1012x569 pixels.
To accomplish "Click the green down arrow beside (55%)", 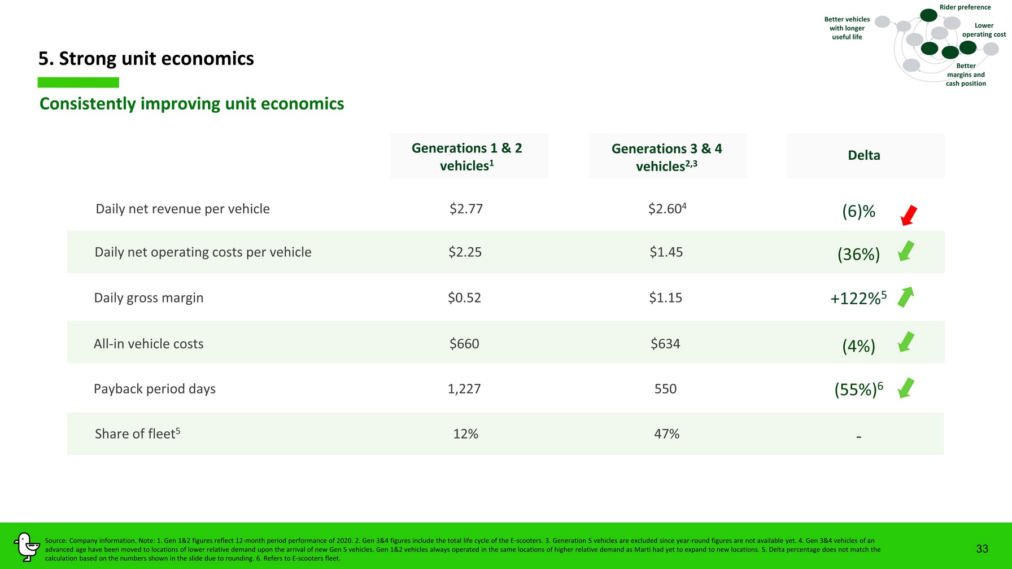I will (x=906, y=388).
